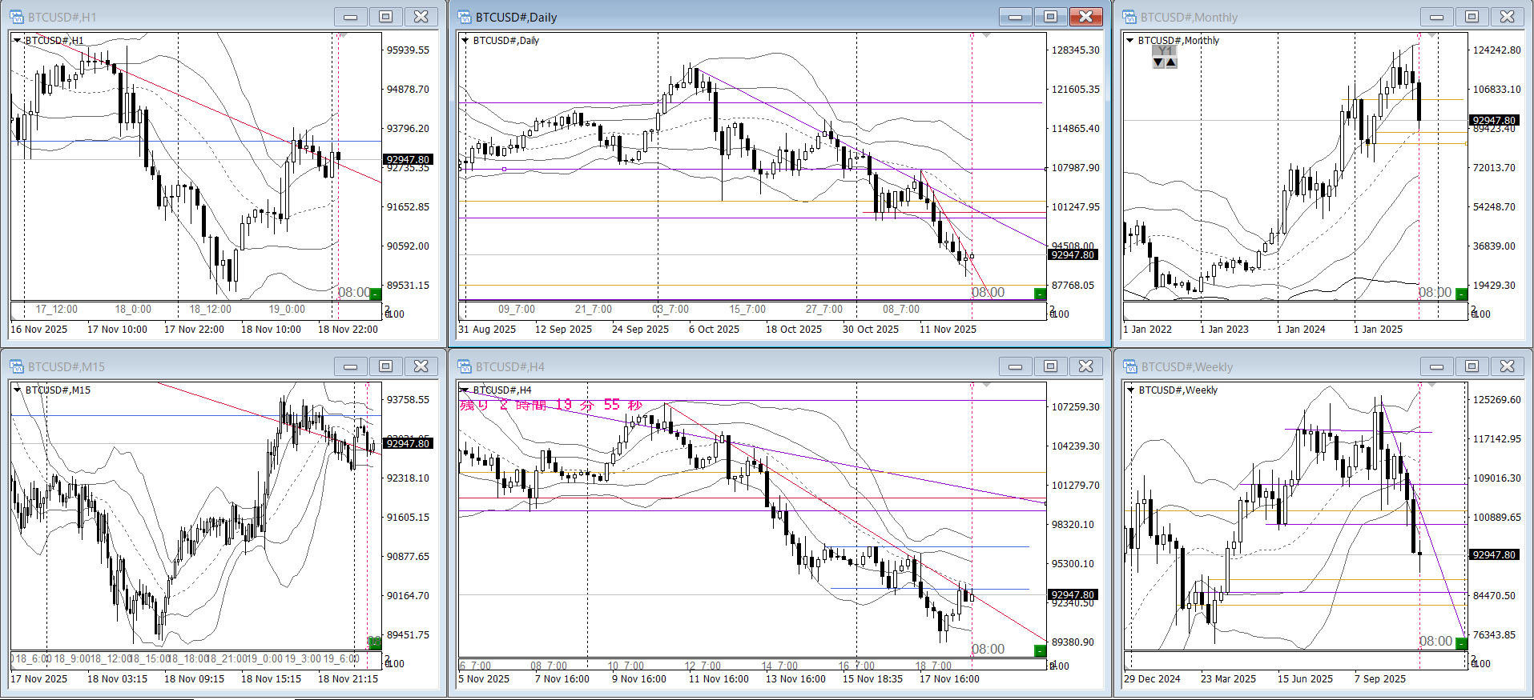Click the chart icon in Daily window title
The height and width of the screenshot is (700, 1534).
point(464,17)
